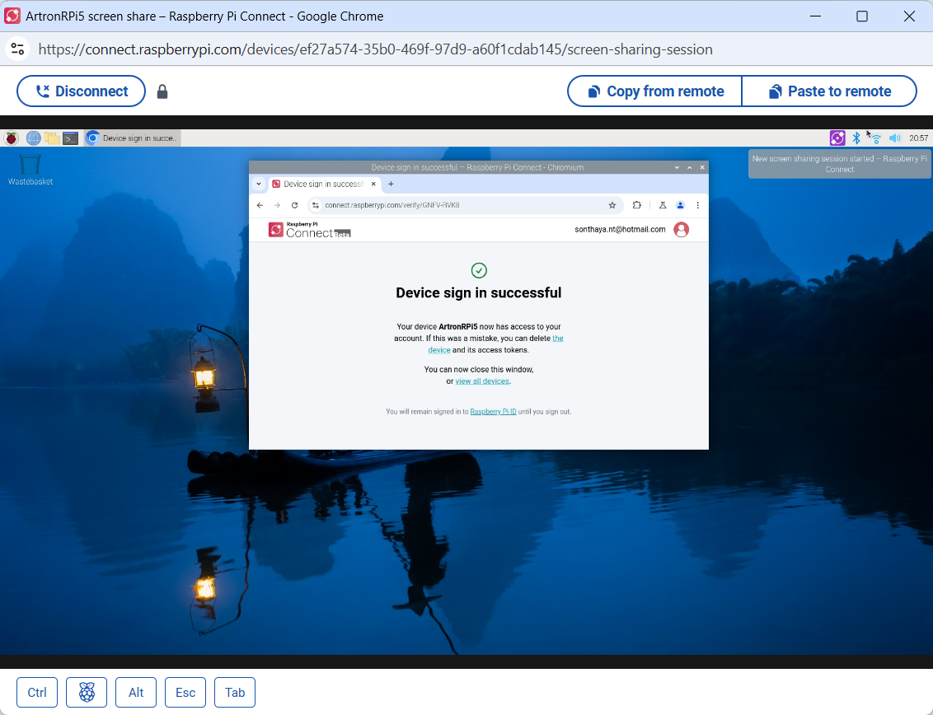The width and height of the screenshot is (933, 715).
Task: Expand the Chromium tab search dropdown
Action: 259,184
